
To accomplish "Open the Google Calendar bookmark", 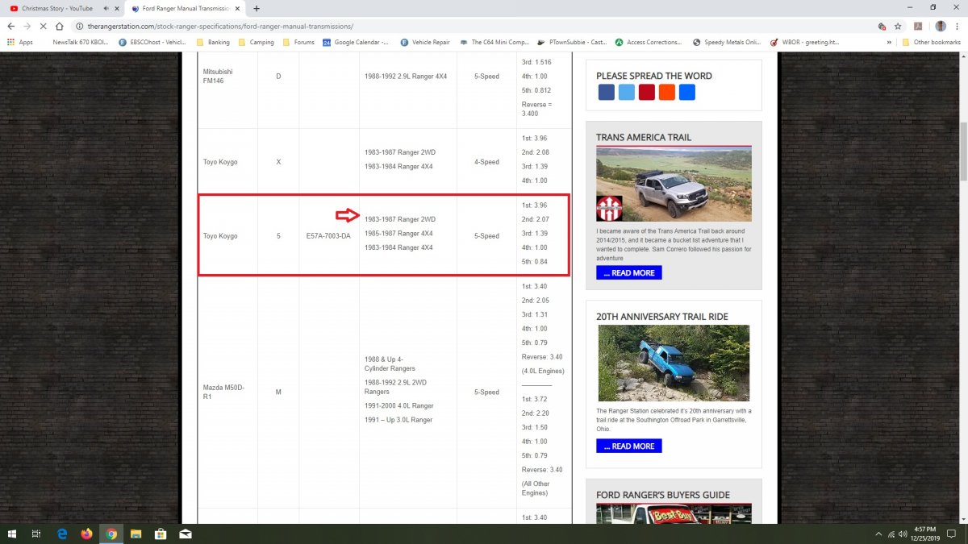I will coord(356,42).
